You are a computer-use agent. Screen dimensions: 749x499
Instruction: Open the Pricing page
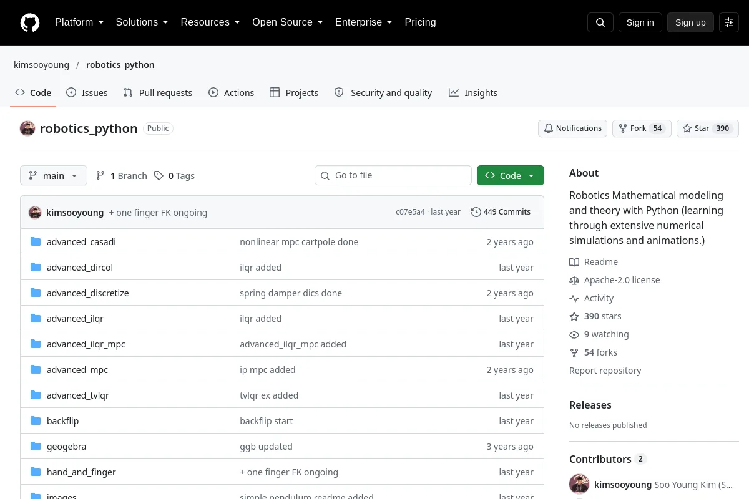coord(420,22)
